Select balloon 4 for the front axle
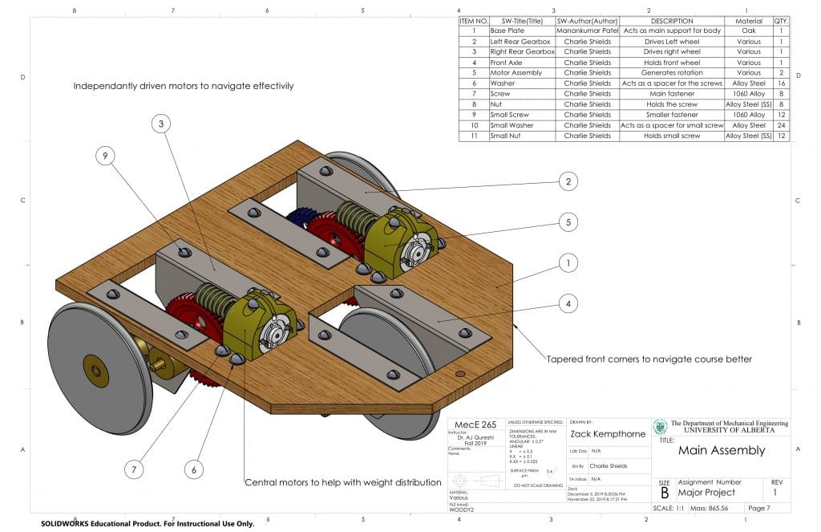 568,303
